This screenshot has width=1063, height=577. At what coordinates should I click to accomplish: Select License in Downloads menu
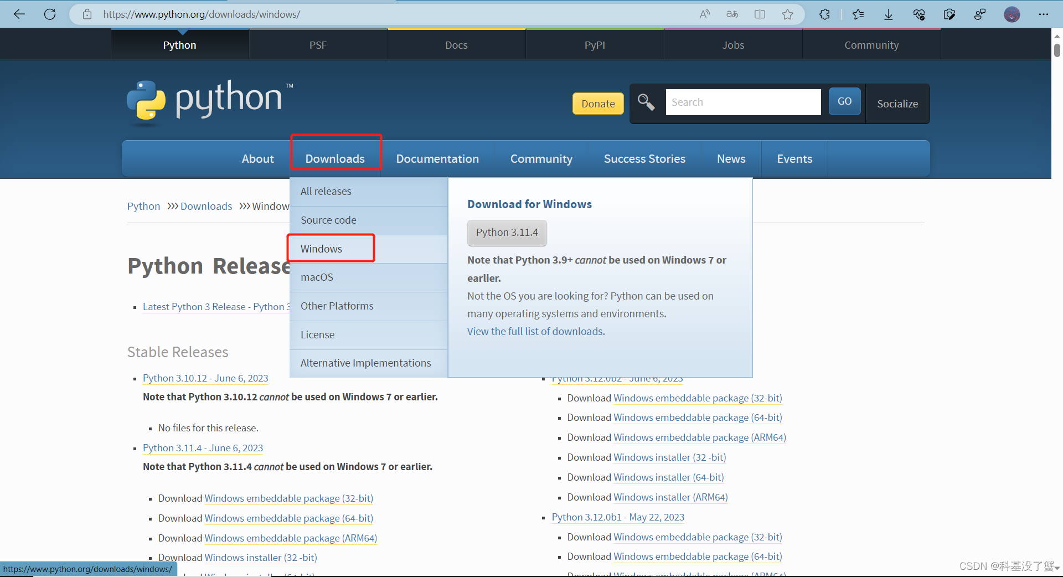369,335
